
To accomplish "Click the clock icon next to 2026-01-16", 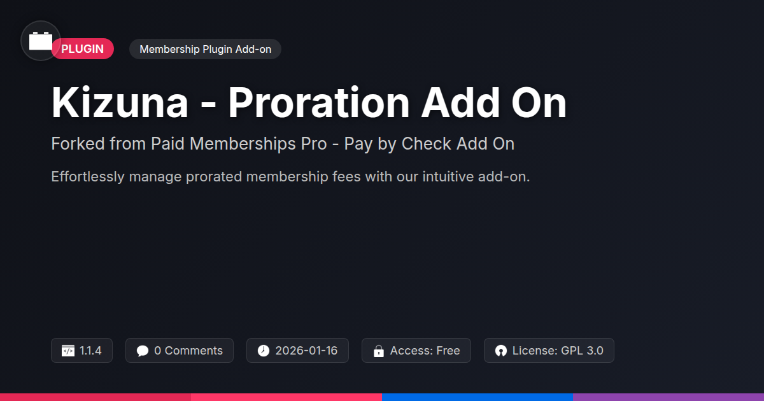I will pyautogui.click(x=264, y=351).
